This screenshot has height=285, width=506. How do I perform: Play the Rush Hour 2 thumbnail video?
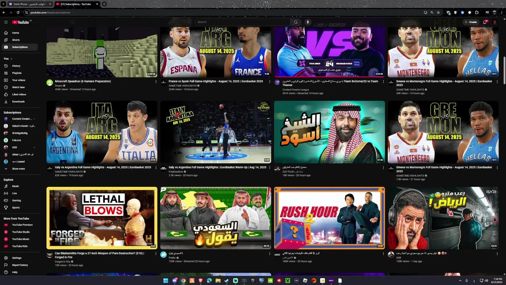point(329,218)
